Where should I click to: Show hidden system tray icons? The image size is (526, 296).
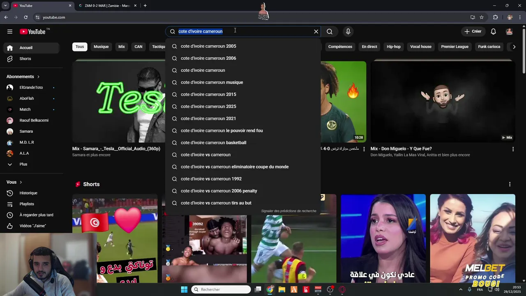(x=461, y=289)
